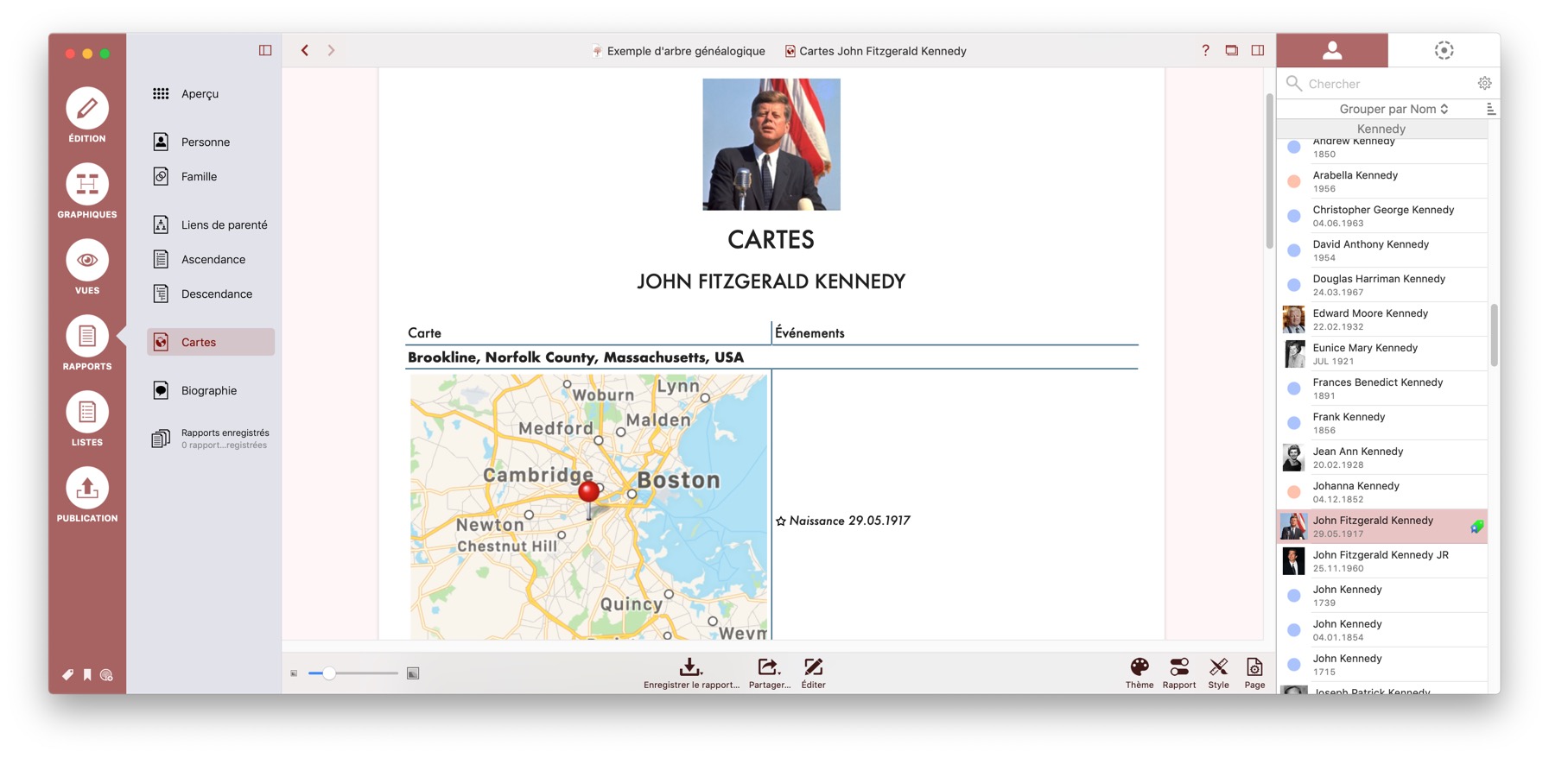Screen dimensions: 1549x758
Task: Click Enregistrer le rapport button
Action: click(691, 673)
